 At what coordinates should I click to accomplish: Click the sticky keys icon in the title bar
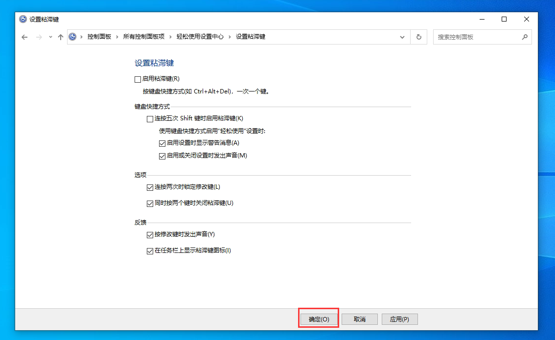point(23,19)
